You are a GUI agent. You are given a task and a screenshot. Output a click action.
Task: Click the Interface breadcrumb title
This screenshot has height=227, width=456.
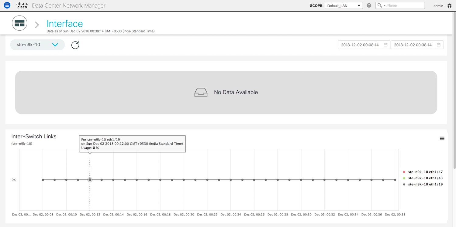click(x=65, y=24)
